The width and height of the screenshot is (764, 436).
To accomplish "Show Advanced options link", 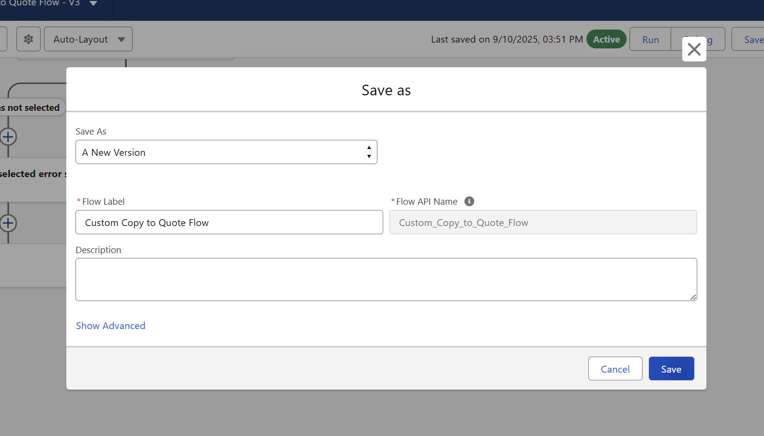I will pos(110,326).
